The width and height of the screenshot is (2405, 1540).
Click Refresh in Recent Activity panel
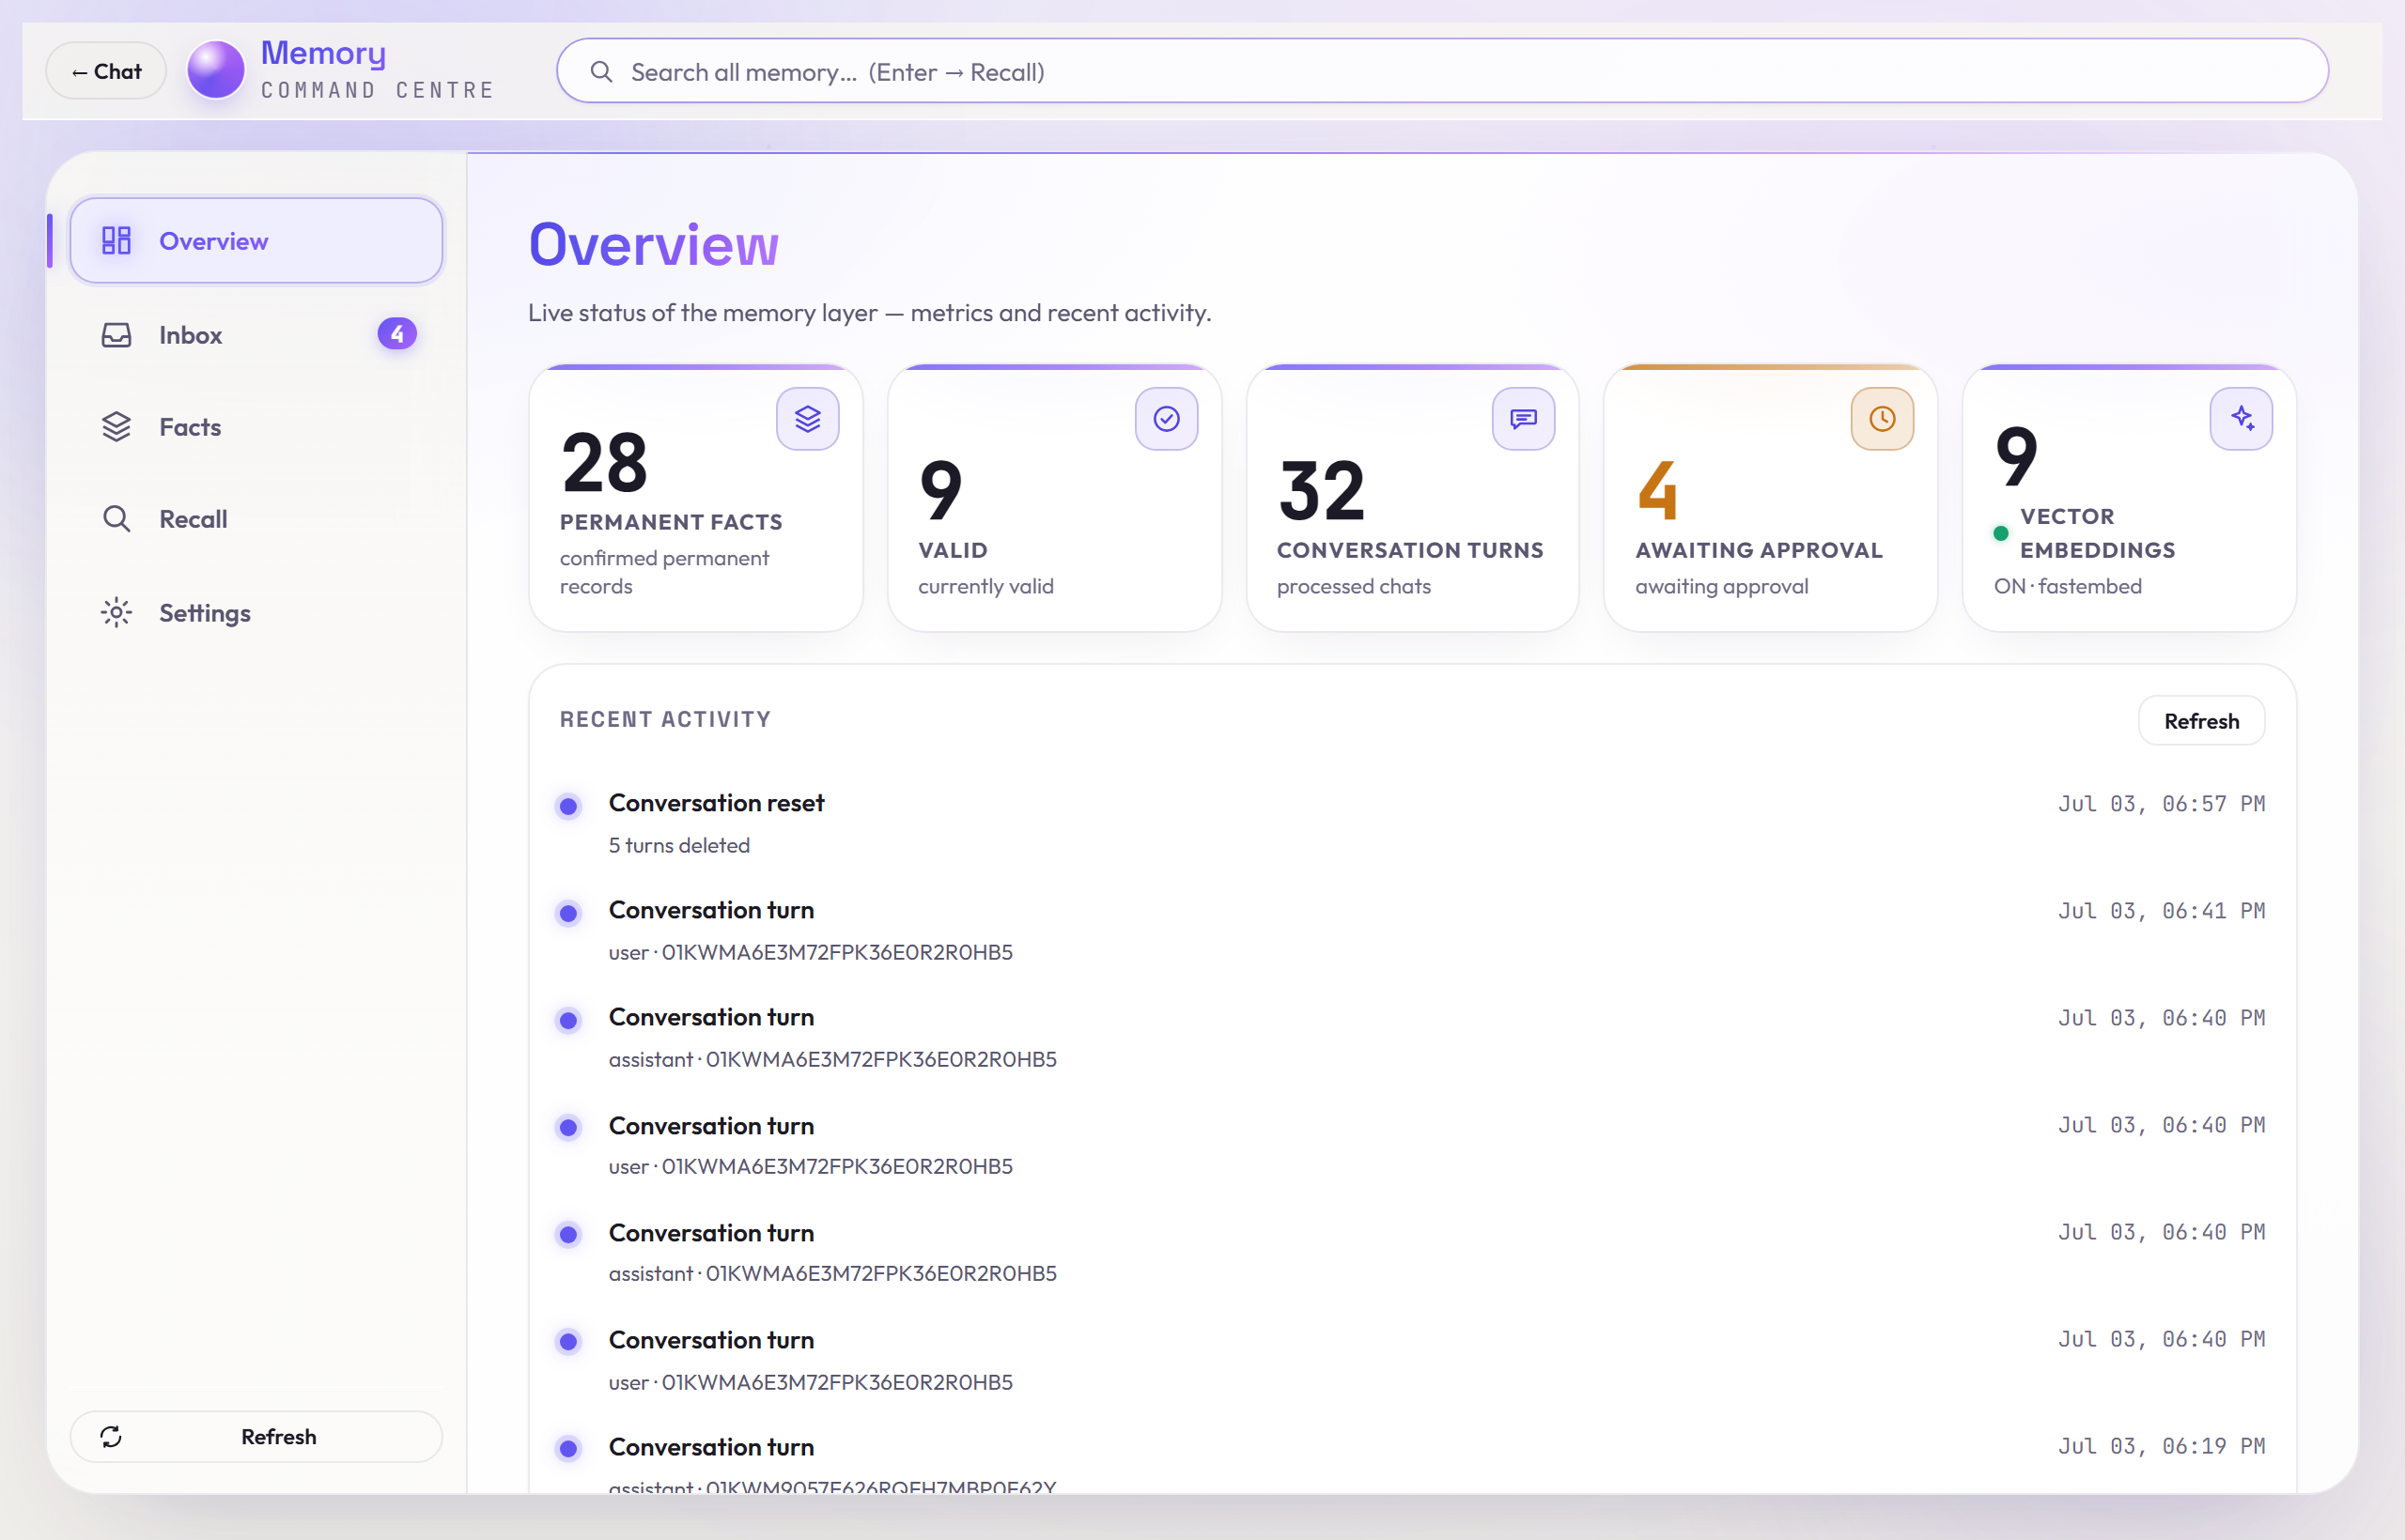(2201, 721)
